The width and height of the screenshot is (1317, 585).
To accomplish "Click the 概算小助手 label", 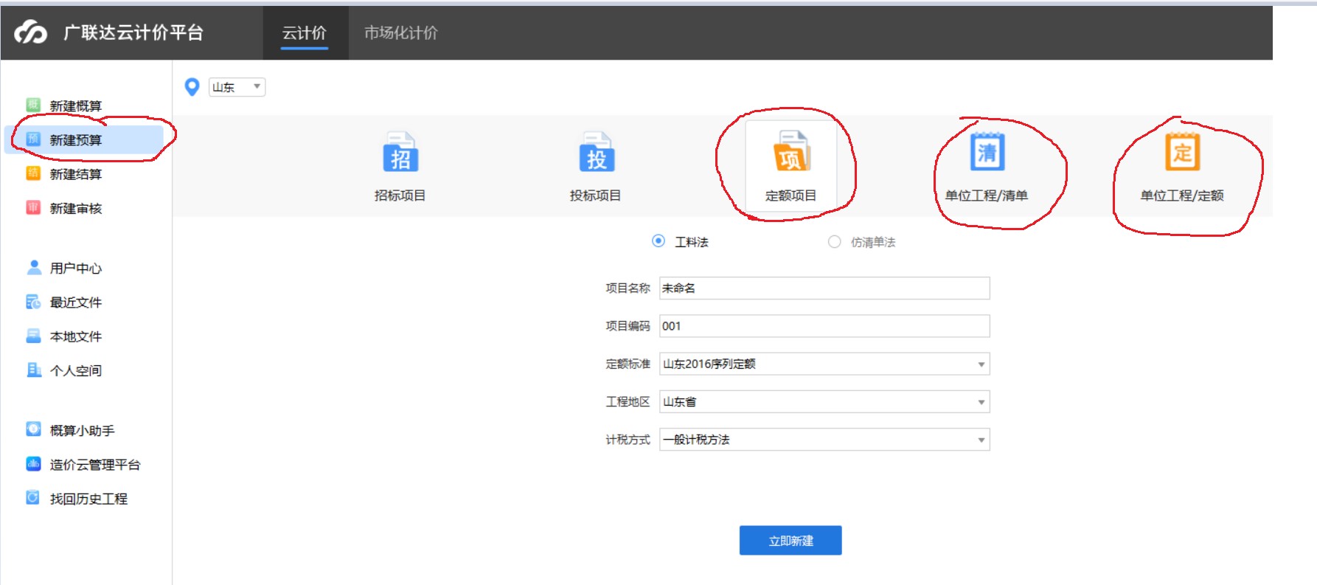I will (83, 430).
